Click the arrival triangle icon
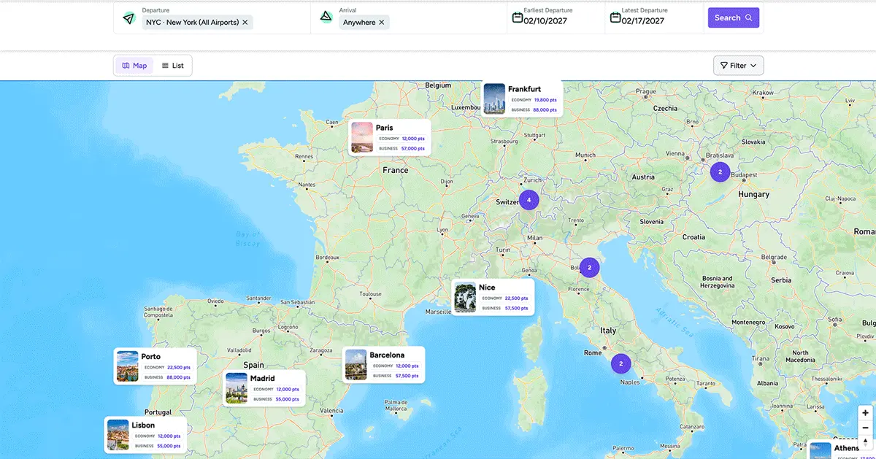The image size is (876, 459). 326,17
